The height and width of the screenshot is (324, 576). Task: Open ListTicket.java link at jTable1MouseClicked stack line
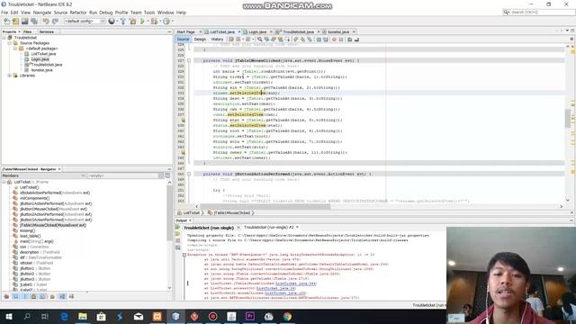(295, 283)
